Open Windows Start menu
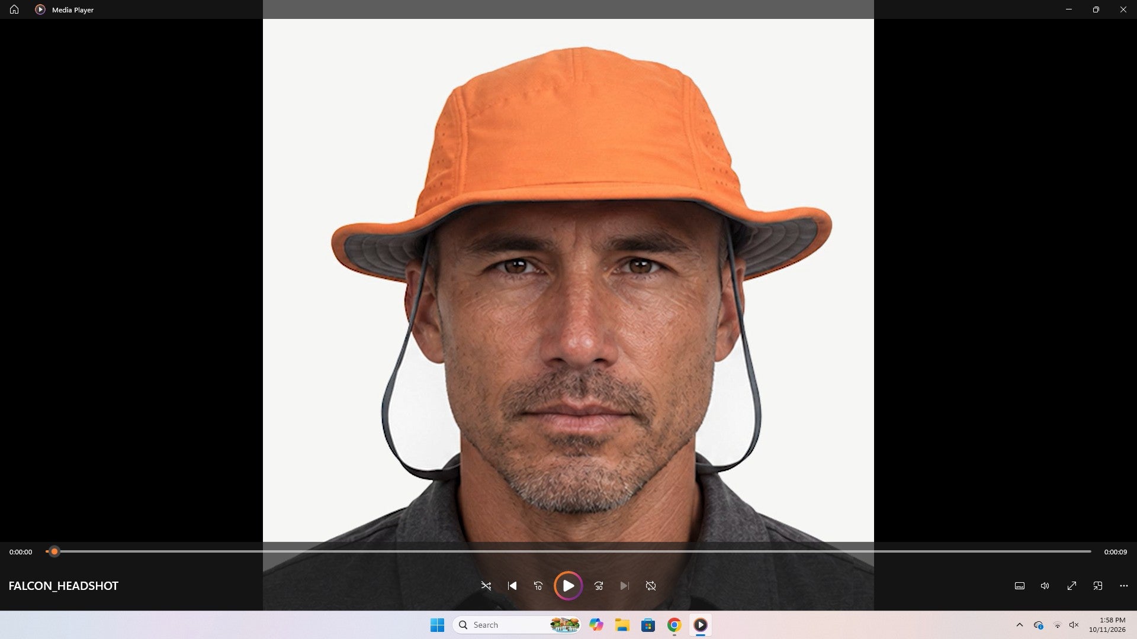The image size is (1137, 639). pos(437,625)
